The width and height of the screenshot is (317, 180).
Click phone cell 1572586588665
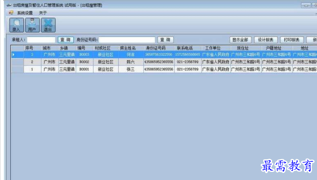tap(188, 55)
